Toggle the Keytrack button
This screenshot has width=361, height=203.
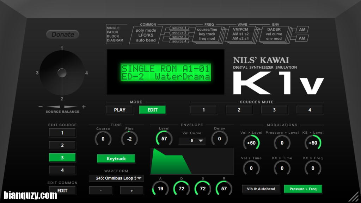(116, 158)
